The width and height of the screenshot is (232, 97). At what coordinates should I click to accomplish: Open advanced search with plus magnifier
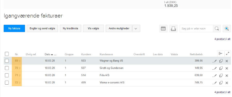(227, 28)
